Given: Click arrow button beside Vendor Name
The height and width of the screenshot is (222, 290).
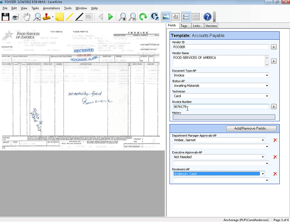Looking at the screenshot, I should [x=274, y=61].
